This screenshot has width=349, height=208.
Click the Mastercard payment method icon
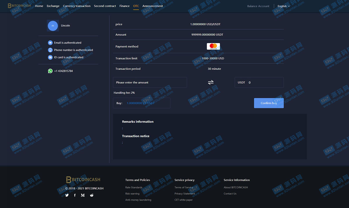click(x=213, y=46)
